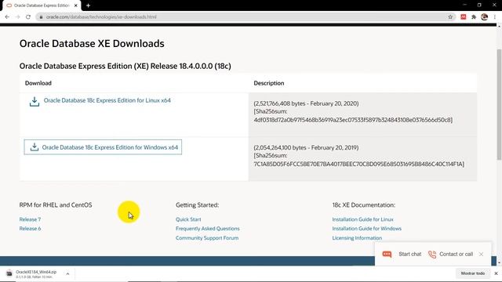Open the red extension icon in toolbar

(464, 17)
